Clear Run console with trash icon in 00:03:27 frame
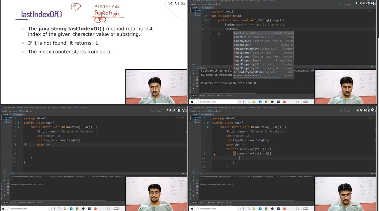 coord(8,193)
